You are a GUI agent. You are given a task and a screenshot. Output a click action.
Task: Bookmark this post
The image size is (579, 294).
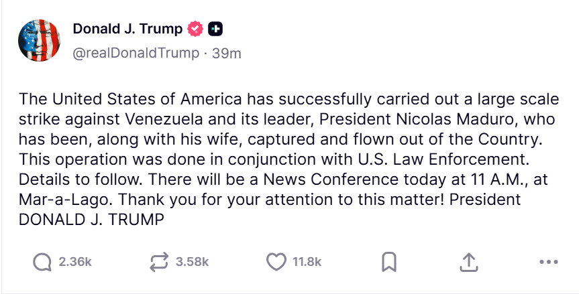coord(388,262)
